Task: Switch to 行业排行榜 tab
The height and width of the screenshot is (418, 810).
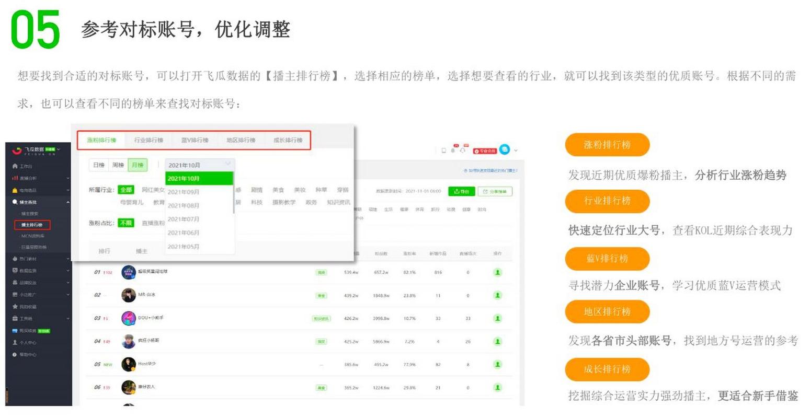Action: click(x=149, y=140)
